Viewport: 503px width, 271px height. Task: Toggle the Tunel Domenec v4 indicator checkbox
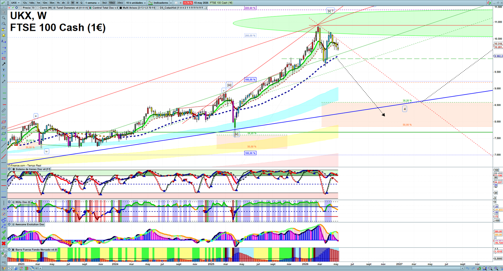pos(54,8)
